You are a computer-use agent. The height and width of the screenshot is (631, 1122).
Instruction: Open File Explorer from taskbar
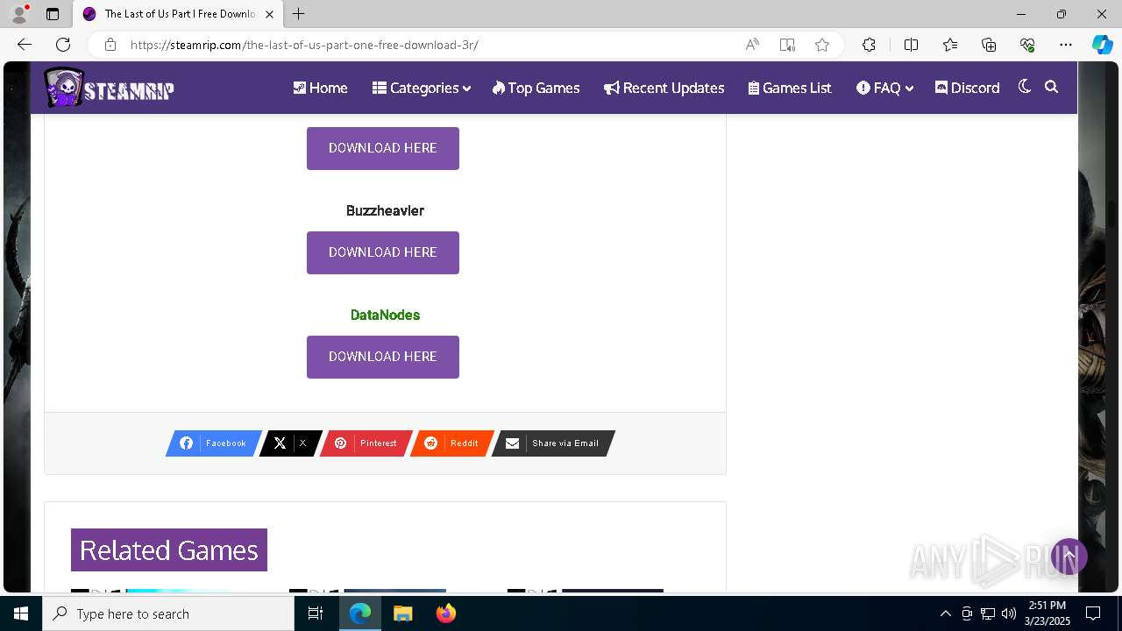click(x=402, y=613)
